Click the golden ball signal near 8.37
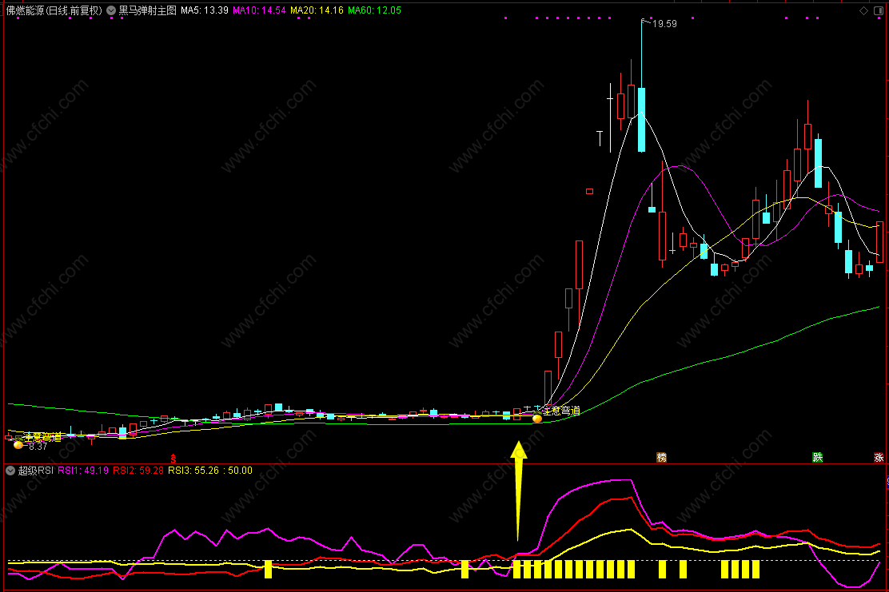Viewport: 889px width, 592px height. [18, 445]
